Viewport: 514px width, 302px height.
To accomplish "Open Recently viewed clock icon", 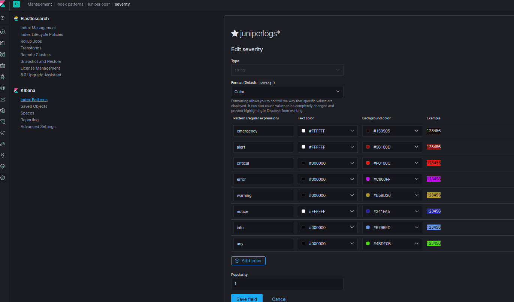I will (3, 18).
